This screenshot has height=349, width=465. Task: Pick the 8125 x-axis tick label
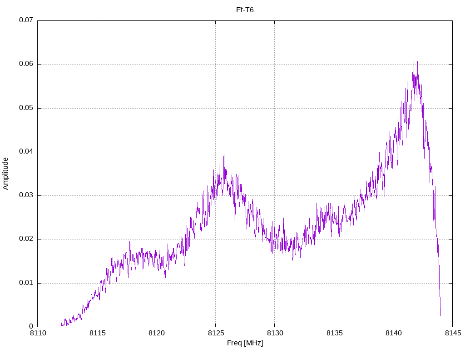point(215,334)
